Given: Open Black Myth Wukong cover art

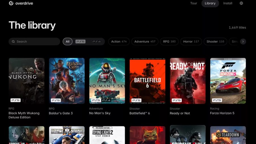Looking at the screenshot, I should click(26, 81).
